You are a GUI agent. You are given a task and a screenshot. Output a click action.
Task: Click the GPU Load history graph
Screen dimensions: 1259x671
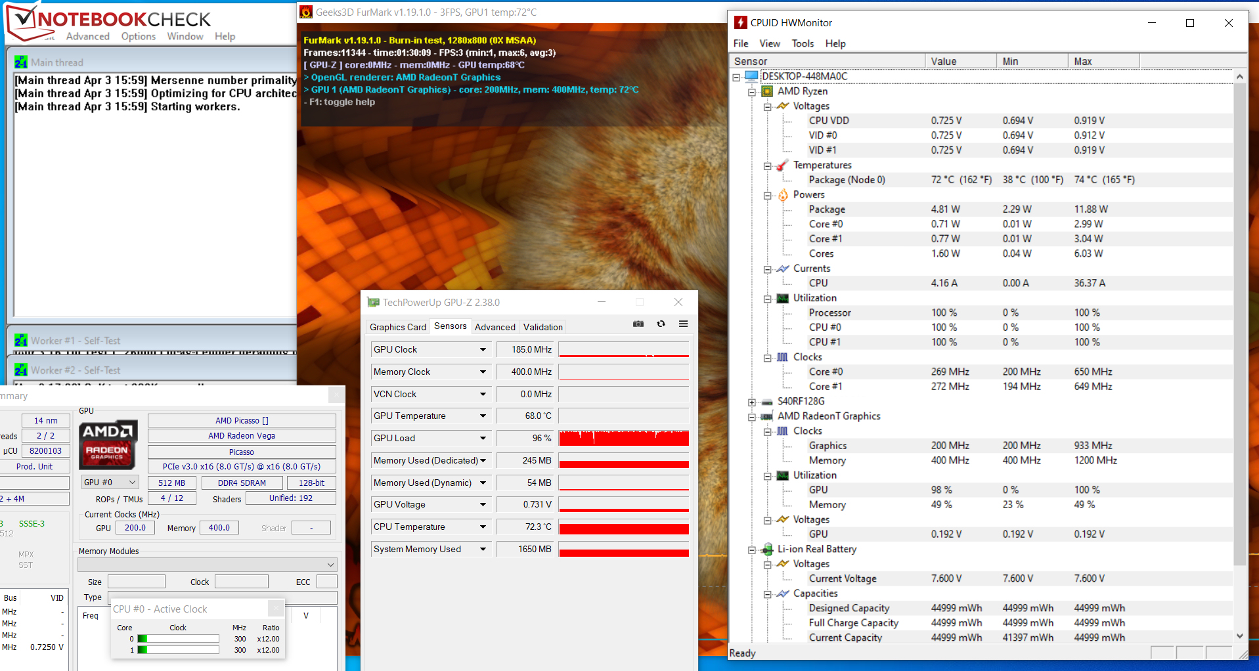pyautogui.click(x=624, y=439)
